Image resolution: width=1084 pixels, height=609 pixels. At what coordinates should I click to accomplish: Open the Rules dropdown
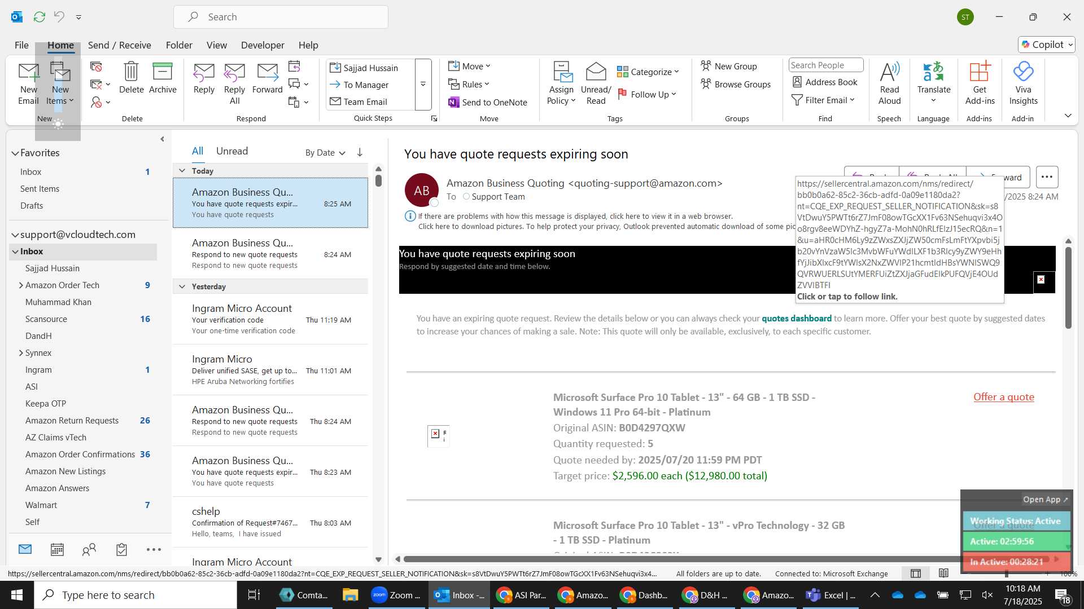tap(469, 84)
